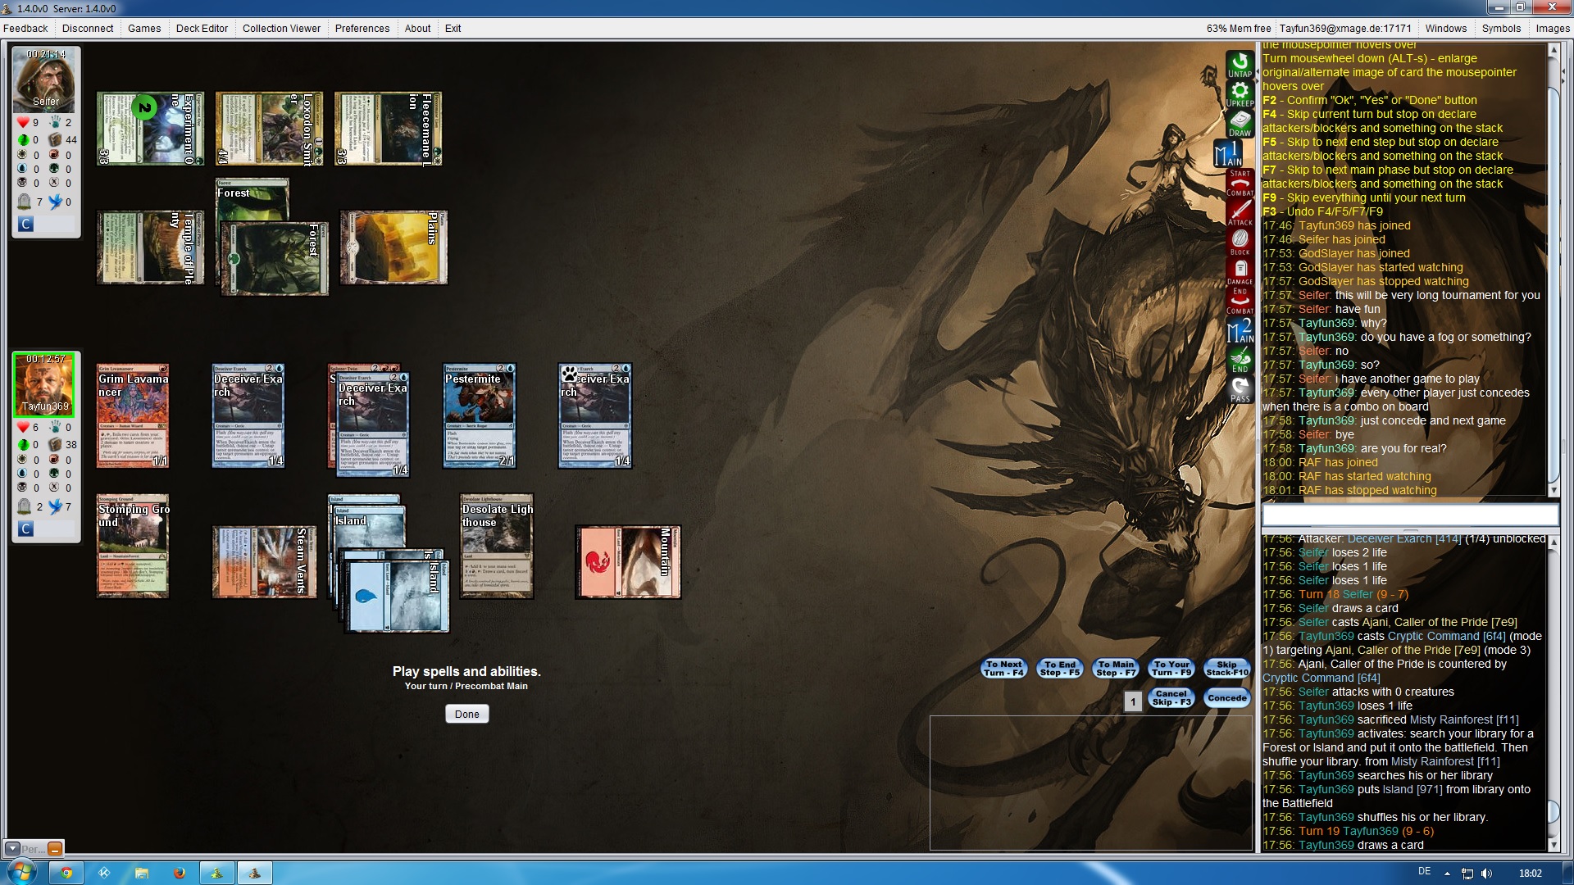
Task: Click the chat panel scroll up arrow
Action: (1553, 49)
